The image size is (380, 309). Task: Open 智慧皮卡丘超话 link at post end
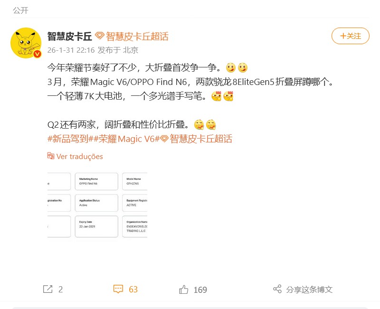[201, 139]
